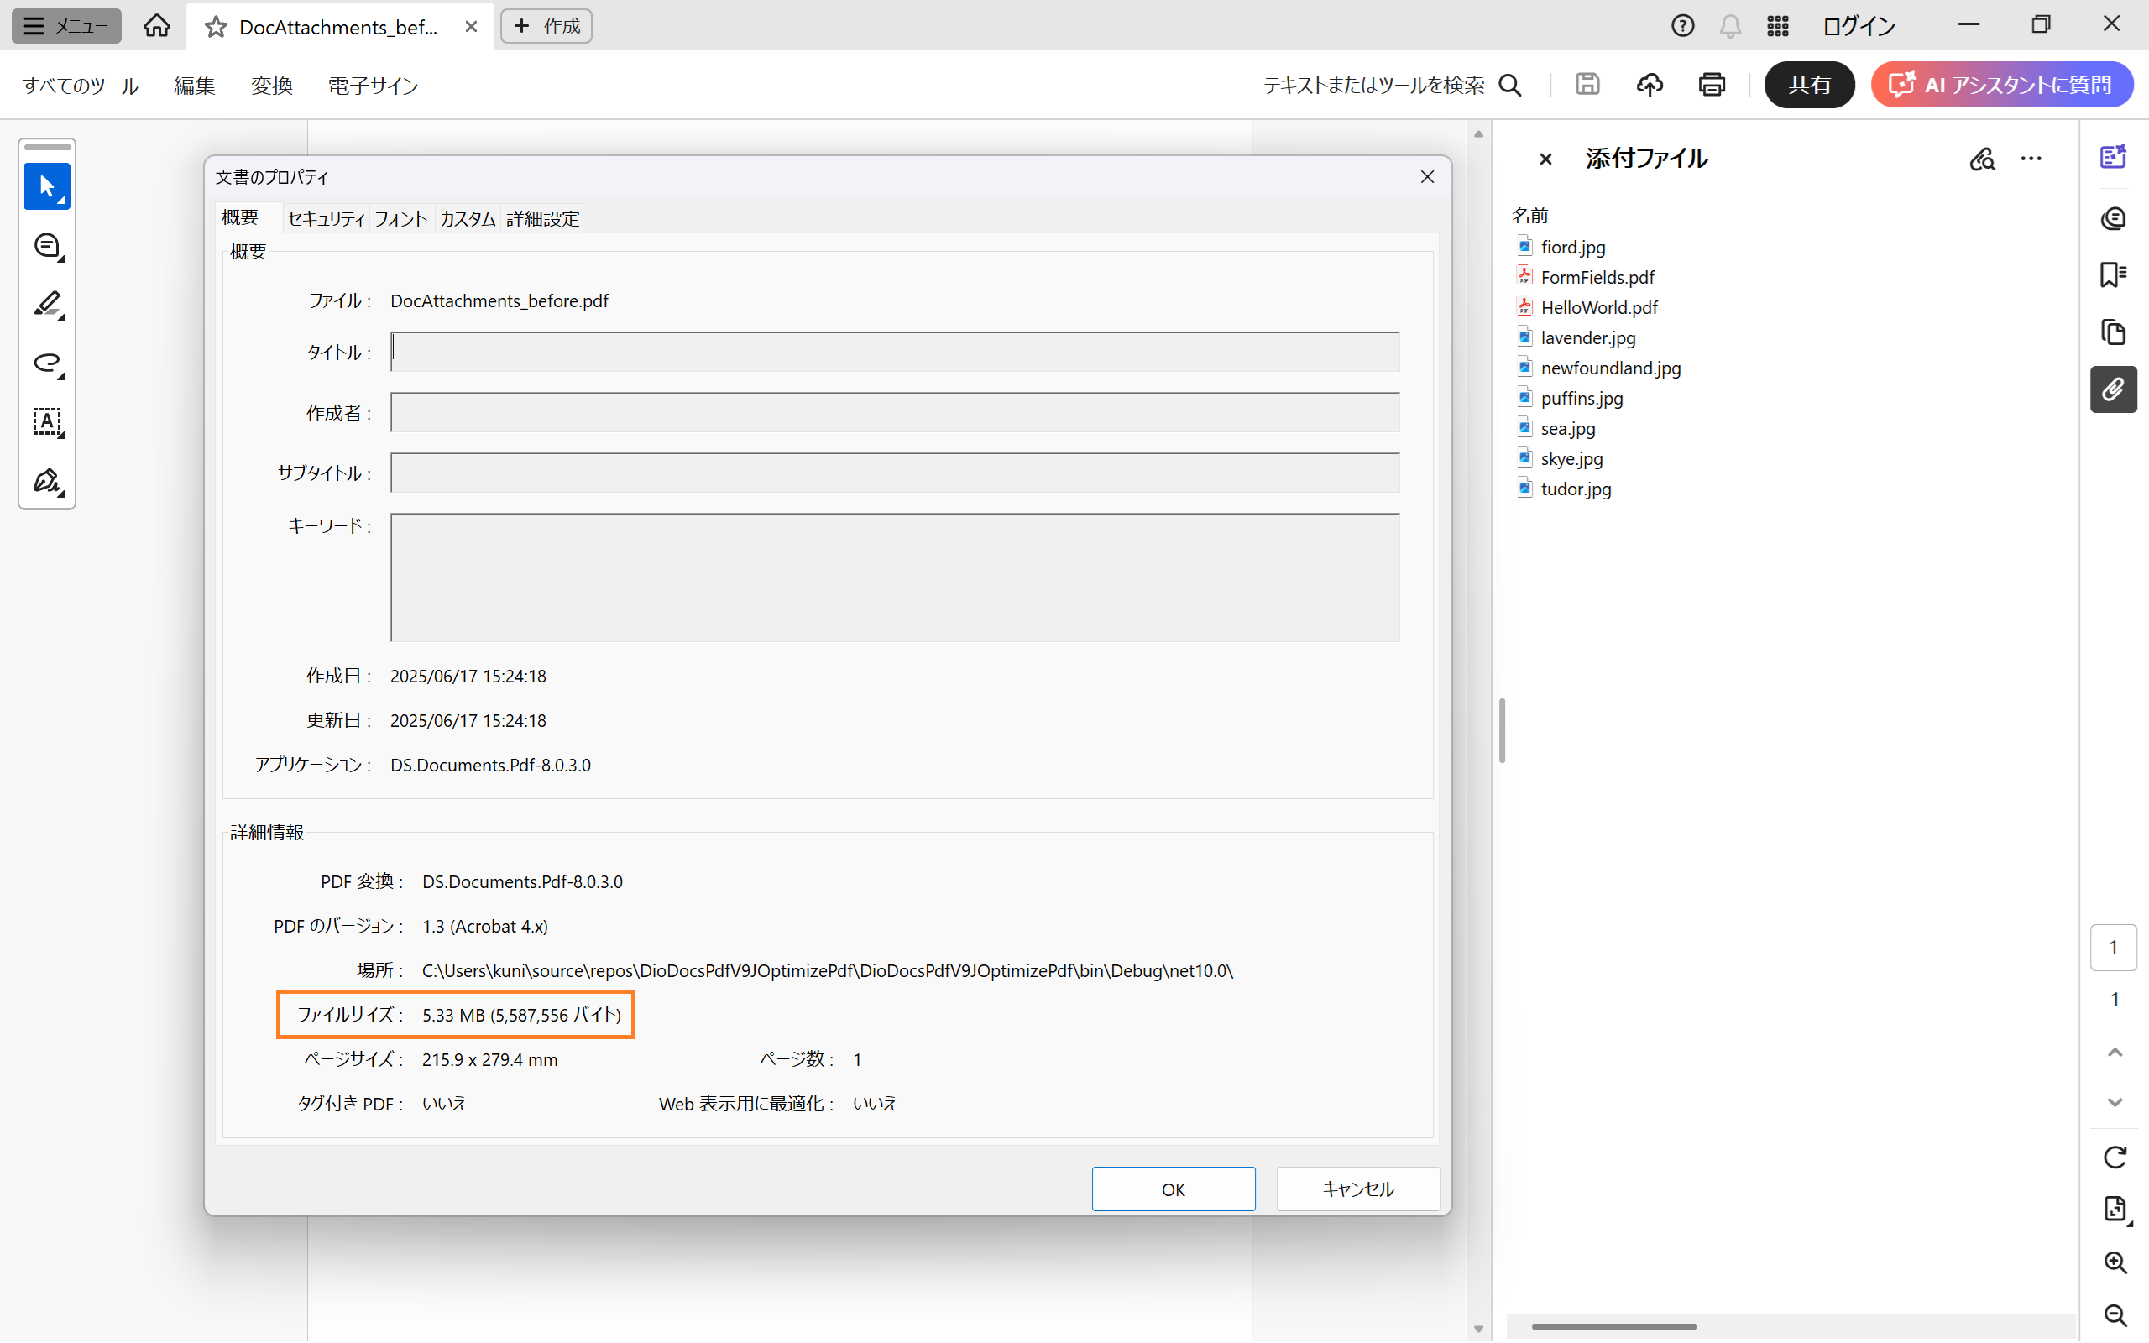Select the arrow selection tool
The width and height of the screenshot is (2149, 1343).
pyautogui.click(x=46, y=186)
